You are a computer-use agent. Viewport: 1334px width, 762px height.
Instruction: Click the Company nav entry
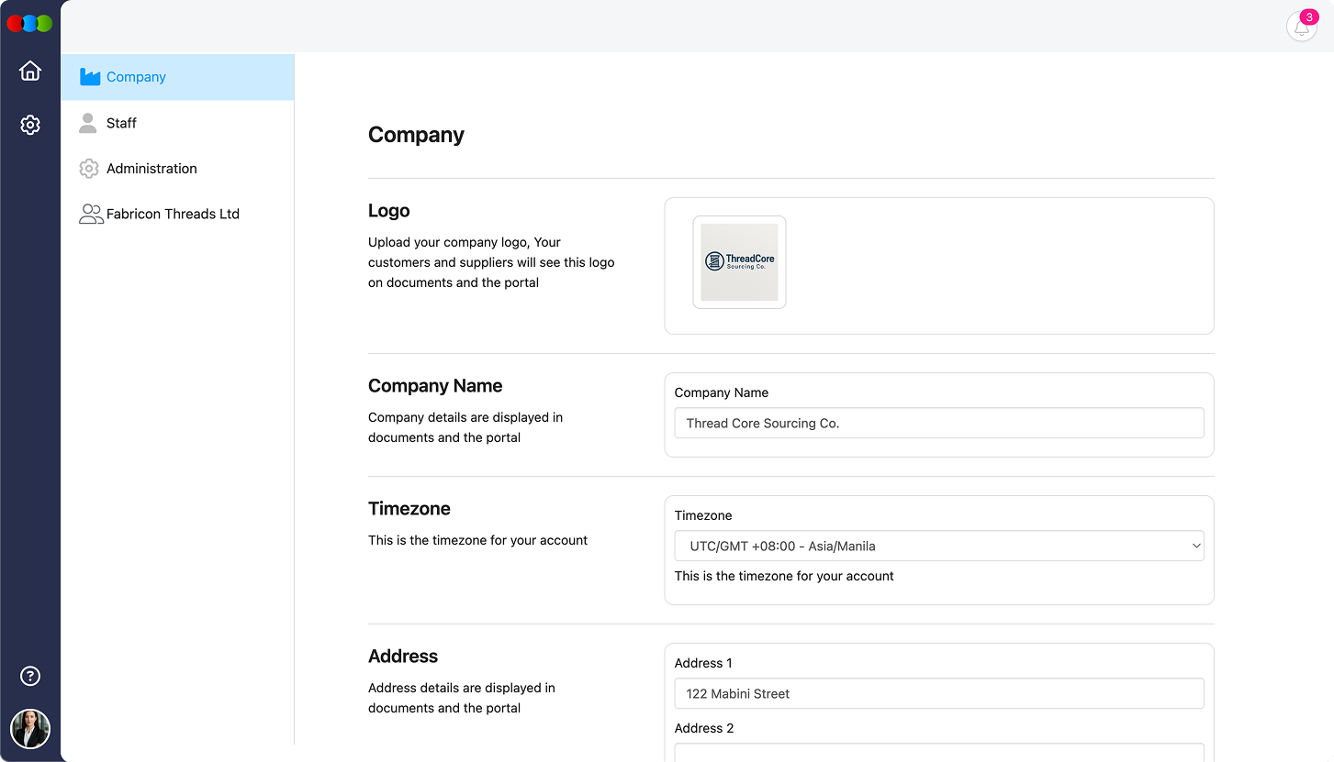click(136, 77)
